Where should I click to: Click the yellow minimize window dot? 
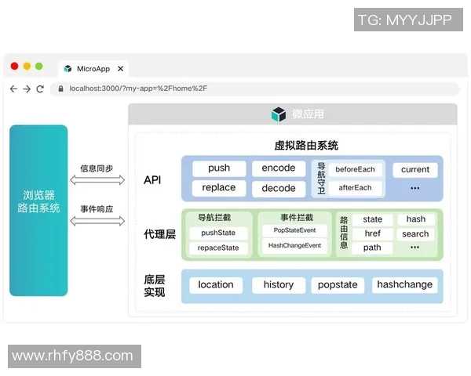coord(27,66)
